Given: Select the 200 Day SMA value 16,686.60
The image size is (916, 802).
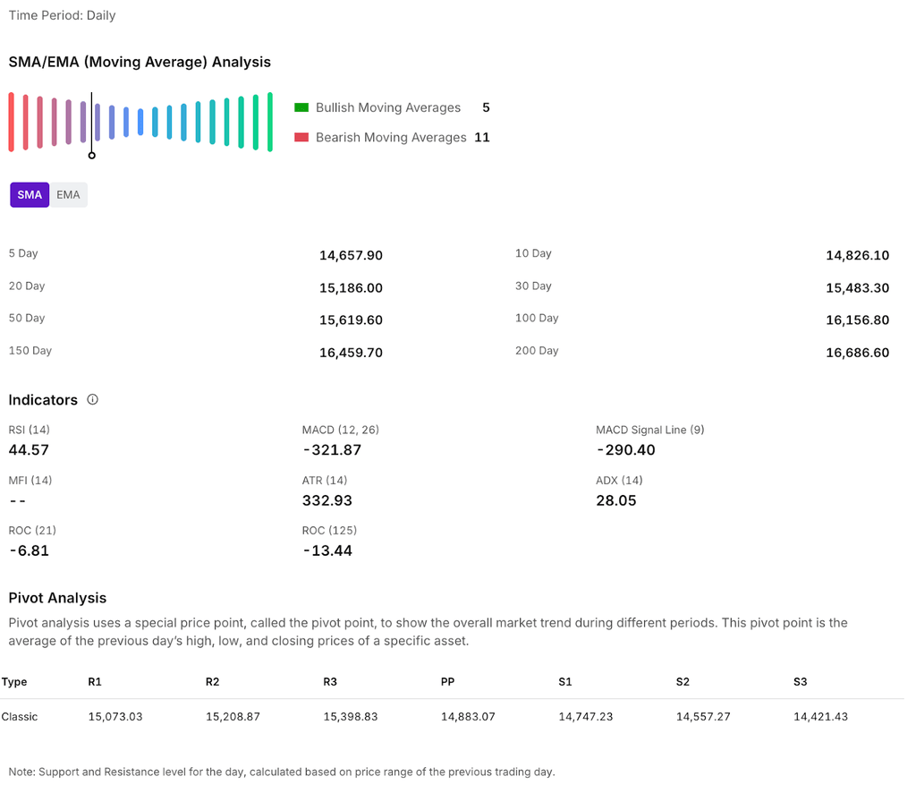Looking at the screenshot, I should coord(857,353).
